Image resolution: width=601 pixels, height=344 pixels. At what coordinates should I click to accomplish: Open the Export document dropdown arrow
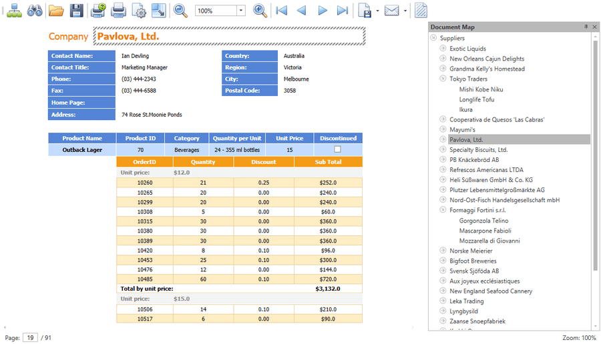tap(377, 11)
